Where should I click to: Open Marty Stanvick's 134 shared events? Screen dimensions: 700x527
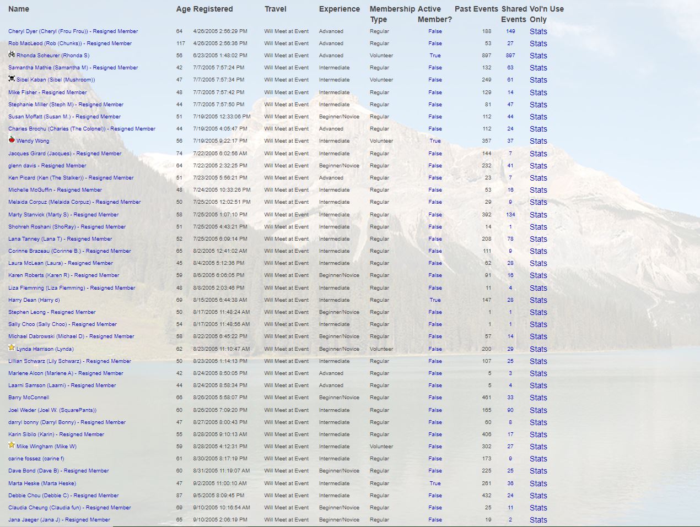[x=510, y=215]
